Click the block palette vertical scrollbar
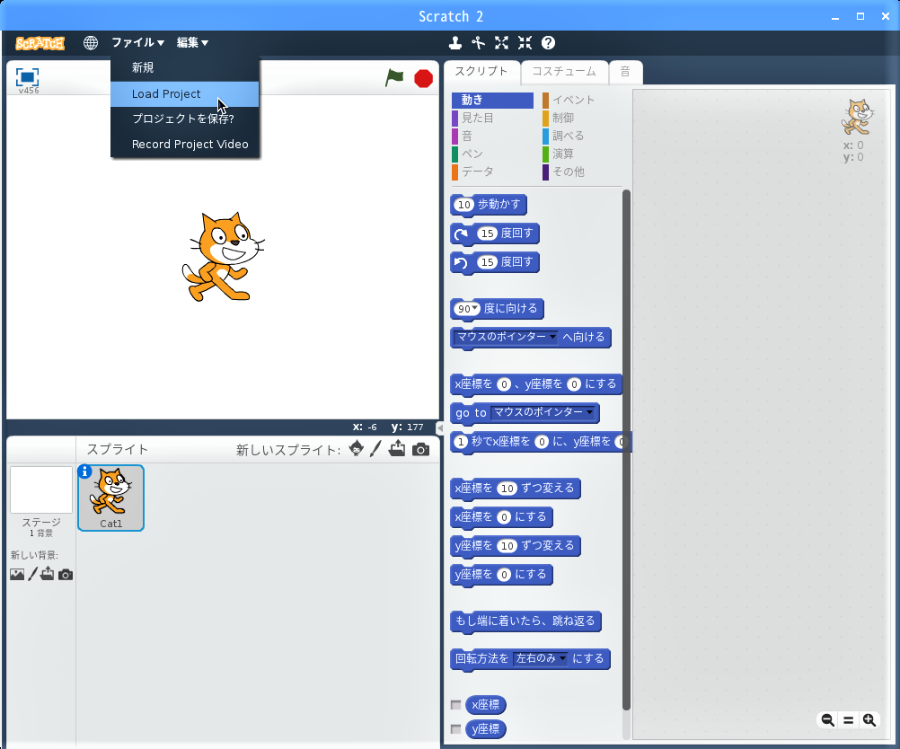The width and height of the screenshot is (900, 749). (x=626, y=451)
